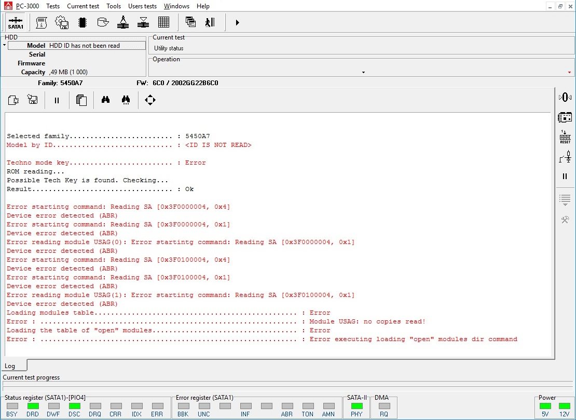
Task: Click the play arrow in main toolbar
Action: [237, 22]
